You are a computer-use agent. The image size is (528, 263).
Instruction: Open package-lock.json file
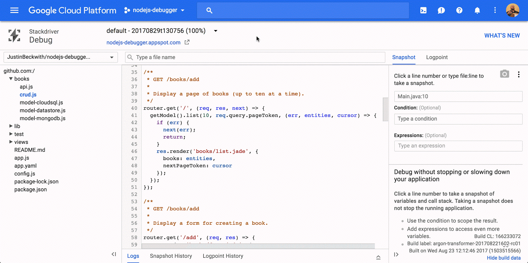tap(36, 182)
